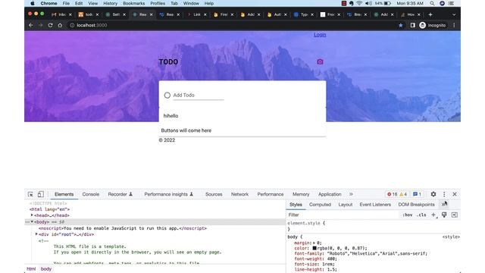Open macOS Control Center icon
The width and height of the screenshot is (485, 273).
pos(452,3)
